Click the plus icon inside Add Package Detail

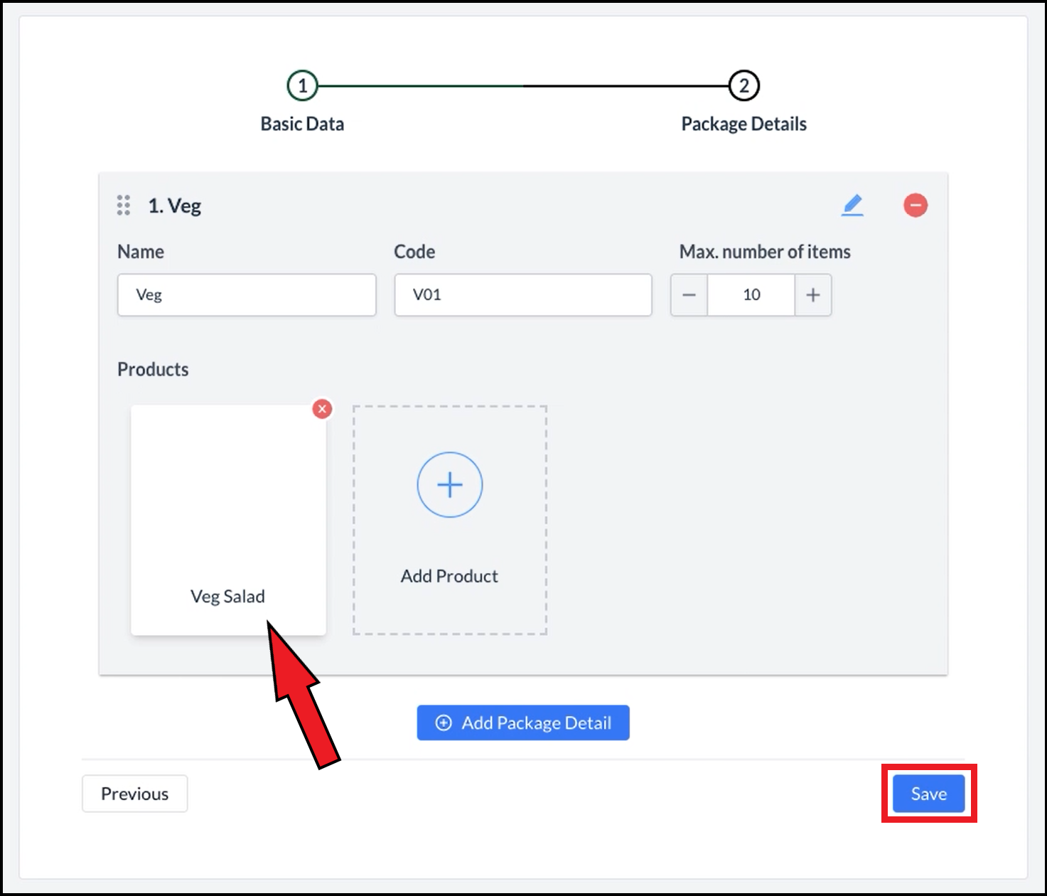click(444, 723)
